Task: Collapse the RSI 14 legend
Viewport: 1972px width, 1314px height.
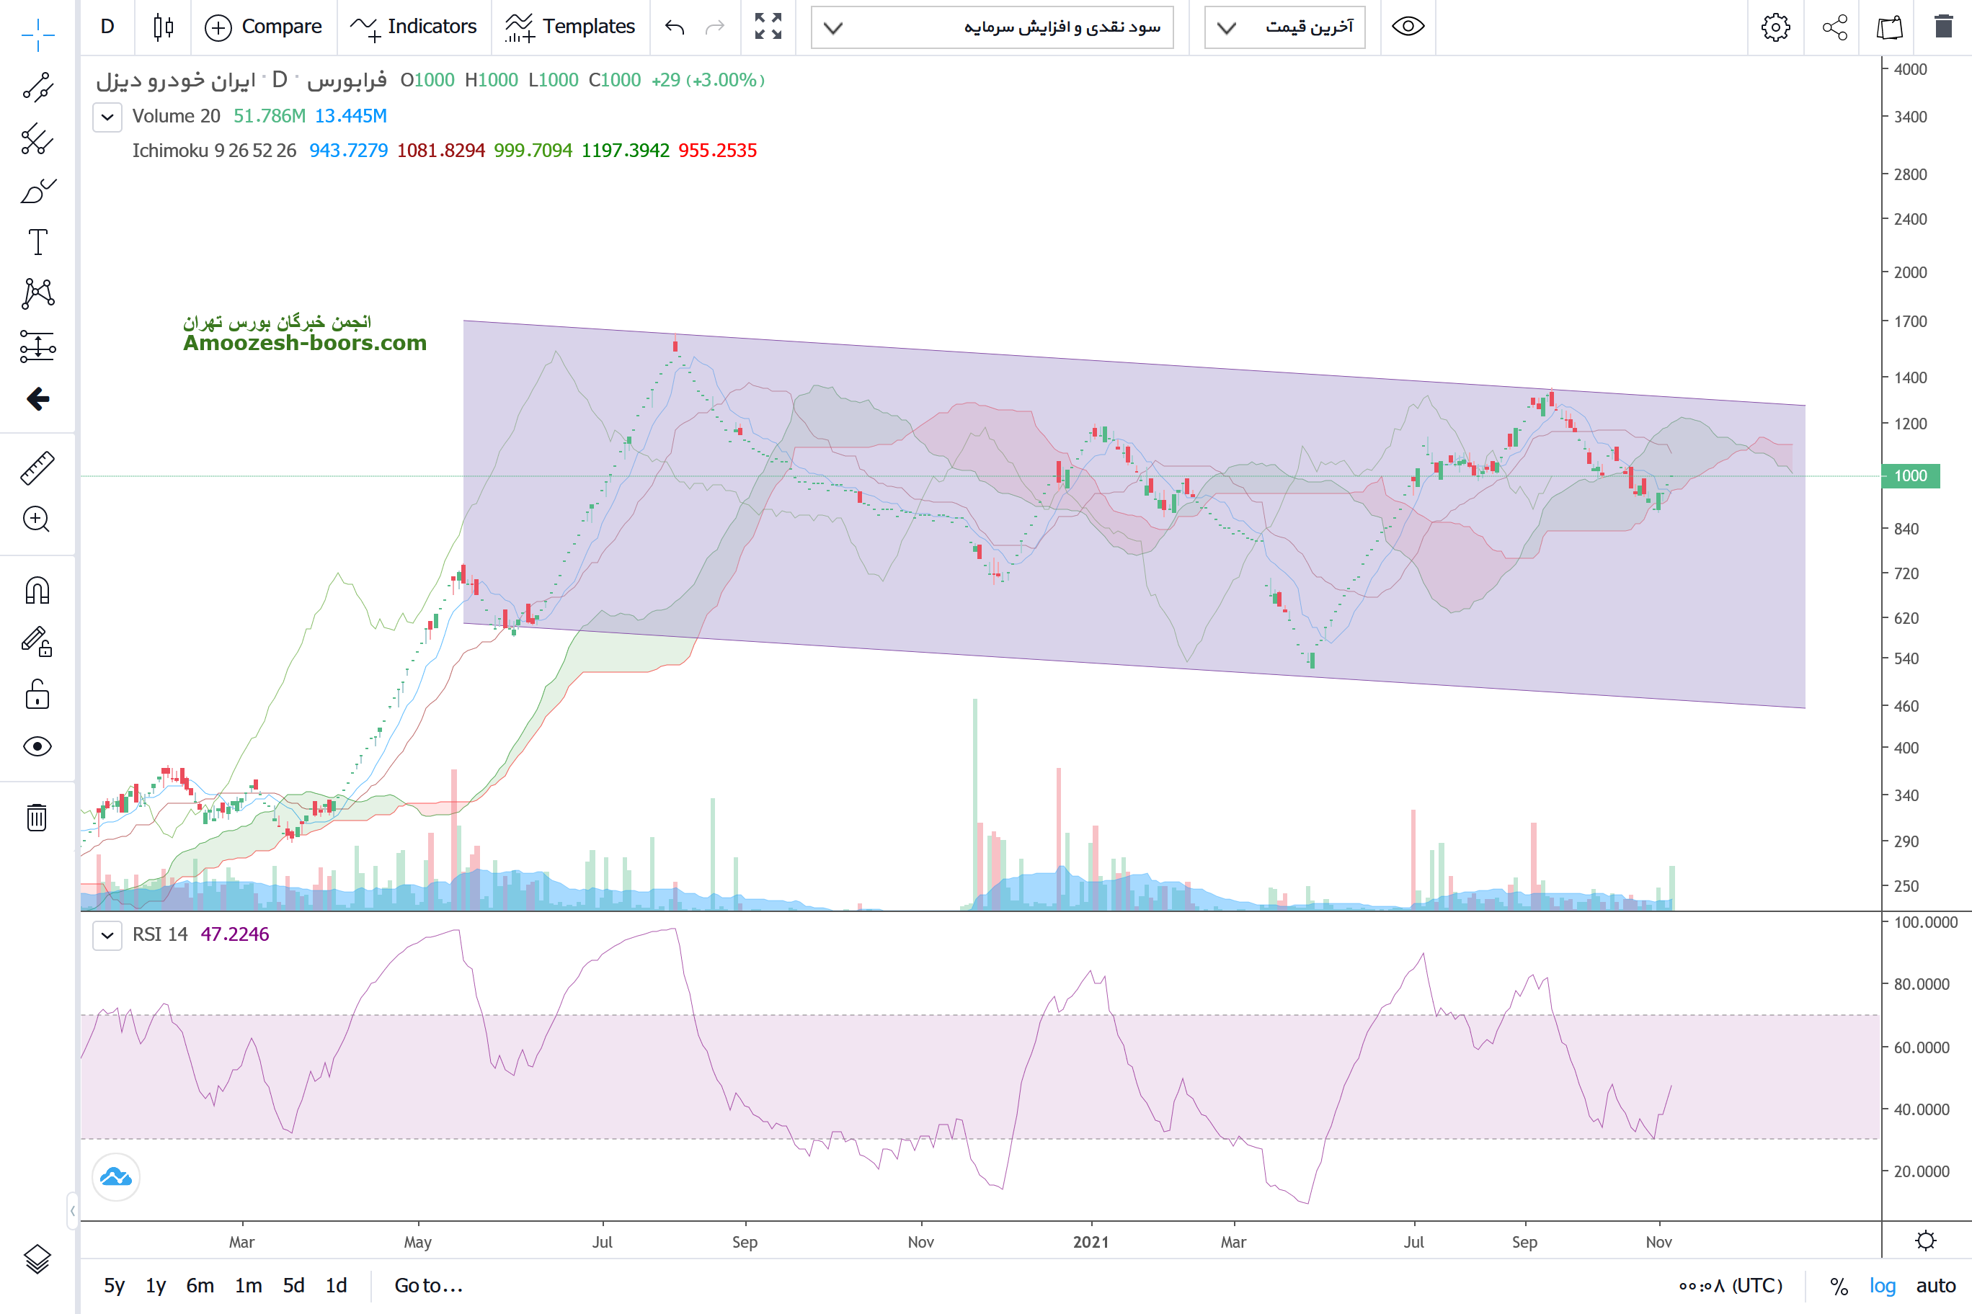Action: coord(107,934)
